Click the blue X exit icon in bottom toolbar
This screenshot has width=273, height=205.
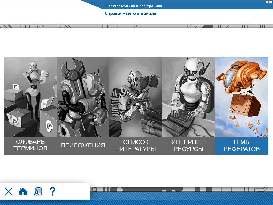[x=9, y=191]
